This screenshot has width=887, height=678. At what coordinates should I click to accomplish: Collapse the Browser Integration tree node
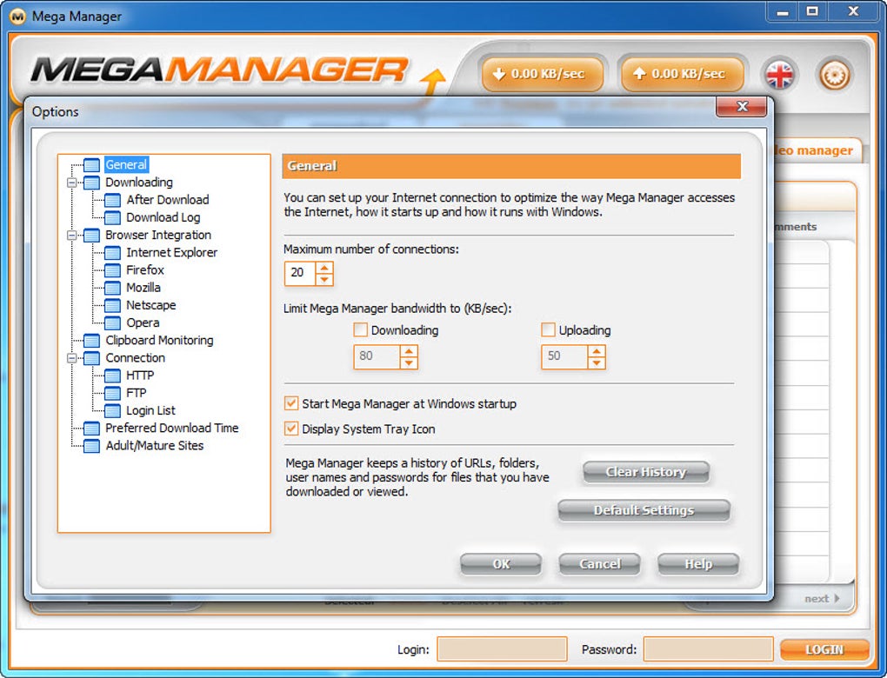click(72, 236)
